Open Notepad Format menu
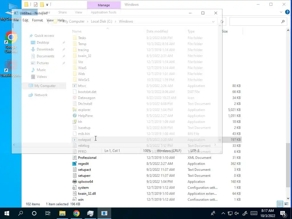This screenshot has width=292, height=219. pyautogui.click(x=37, y=20)
